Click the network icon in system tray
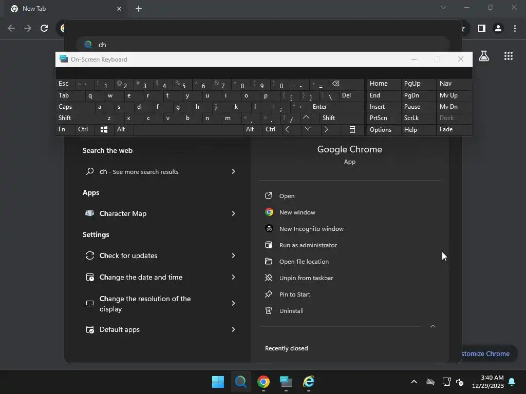526x394 pixels. point(446,382)
